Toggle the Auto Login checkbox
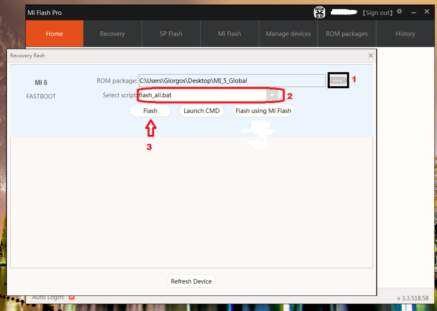Viewport: 437px width, 311px height. (72, 297)
